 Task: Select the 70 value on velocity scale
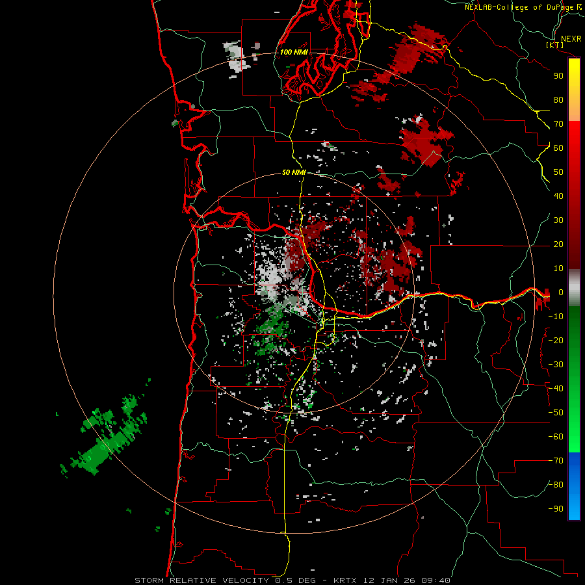click(x=558, y=124)
